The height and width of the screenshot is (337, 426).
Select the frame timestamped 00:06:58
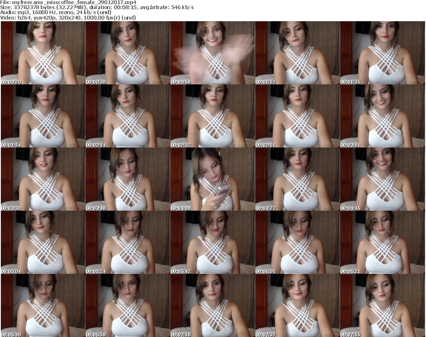128,305
